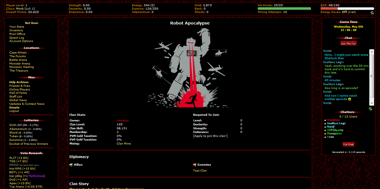Viewport: 380px width, 189px height.
Task: Open the Test Clan enemy link
Action: tap(200, 171)
